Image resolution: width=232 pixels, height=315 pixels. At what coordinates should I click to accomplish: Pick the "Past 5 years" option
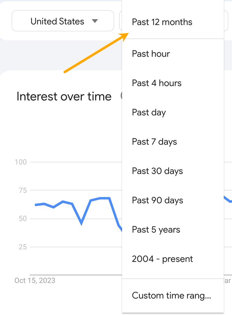[x=156, y=230]
